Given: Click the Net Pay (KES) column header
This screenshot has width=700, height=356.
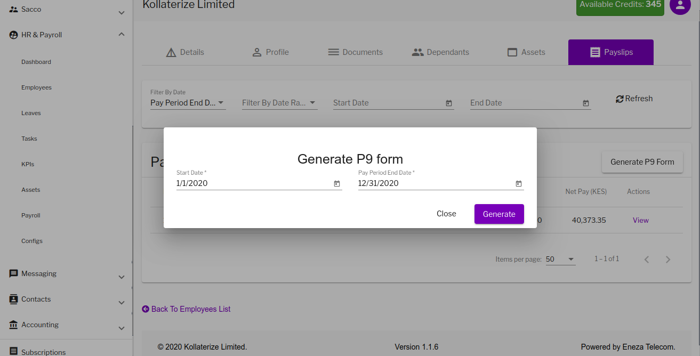Looking at the screenshot, I should click(586, 191).
